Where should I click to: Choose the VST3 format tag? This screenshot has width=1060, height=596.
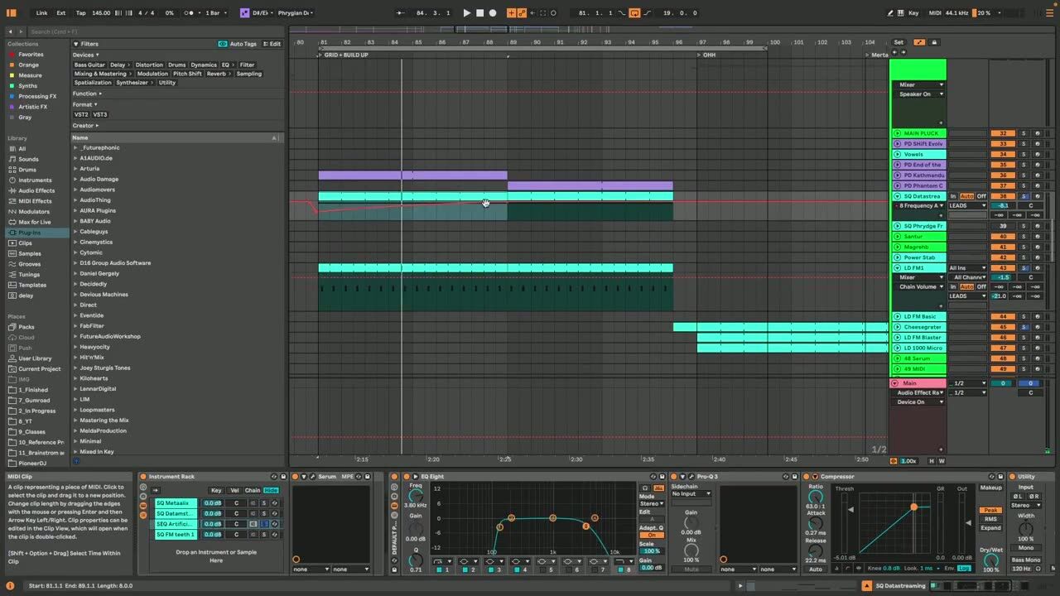point(100,114)
